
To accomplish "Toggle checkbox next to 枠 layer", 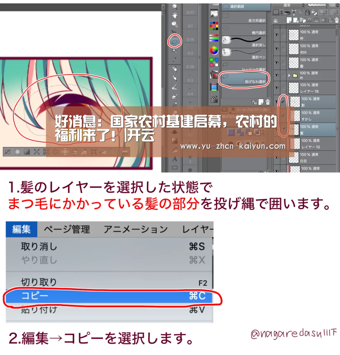I will point(283,35).
